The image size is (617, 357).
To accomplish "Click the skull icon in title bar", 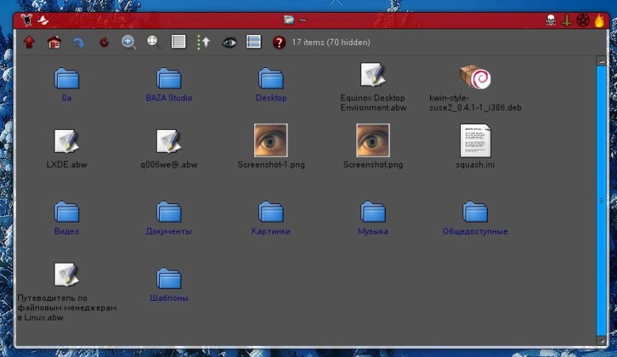I will tap(551, 20).
